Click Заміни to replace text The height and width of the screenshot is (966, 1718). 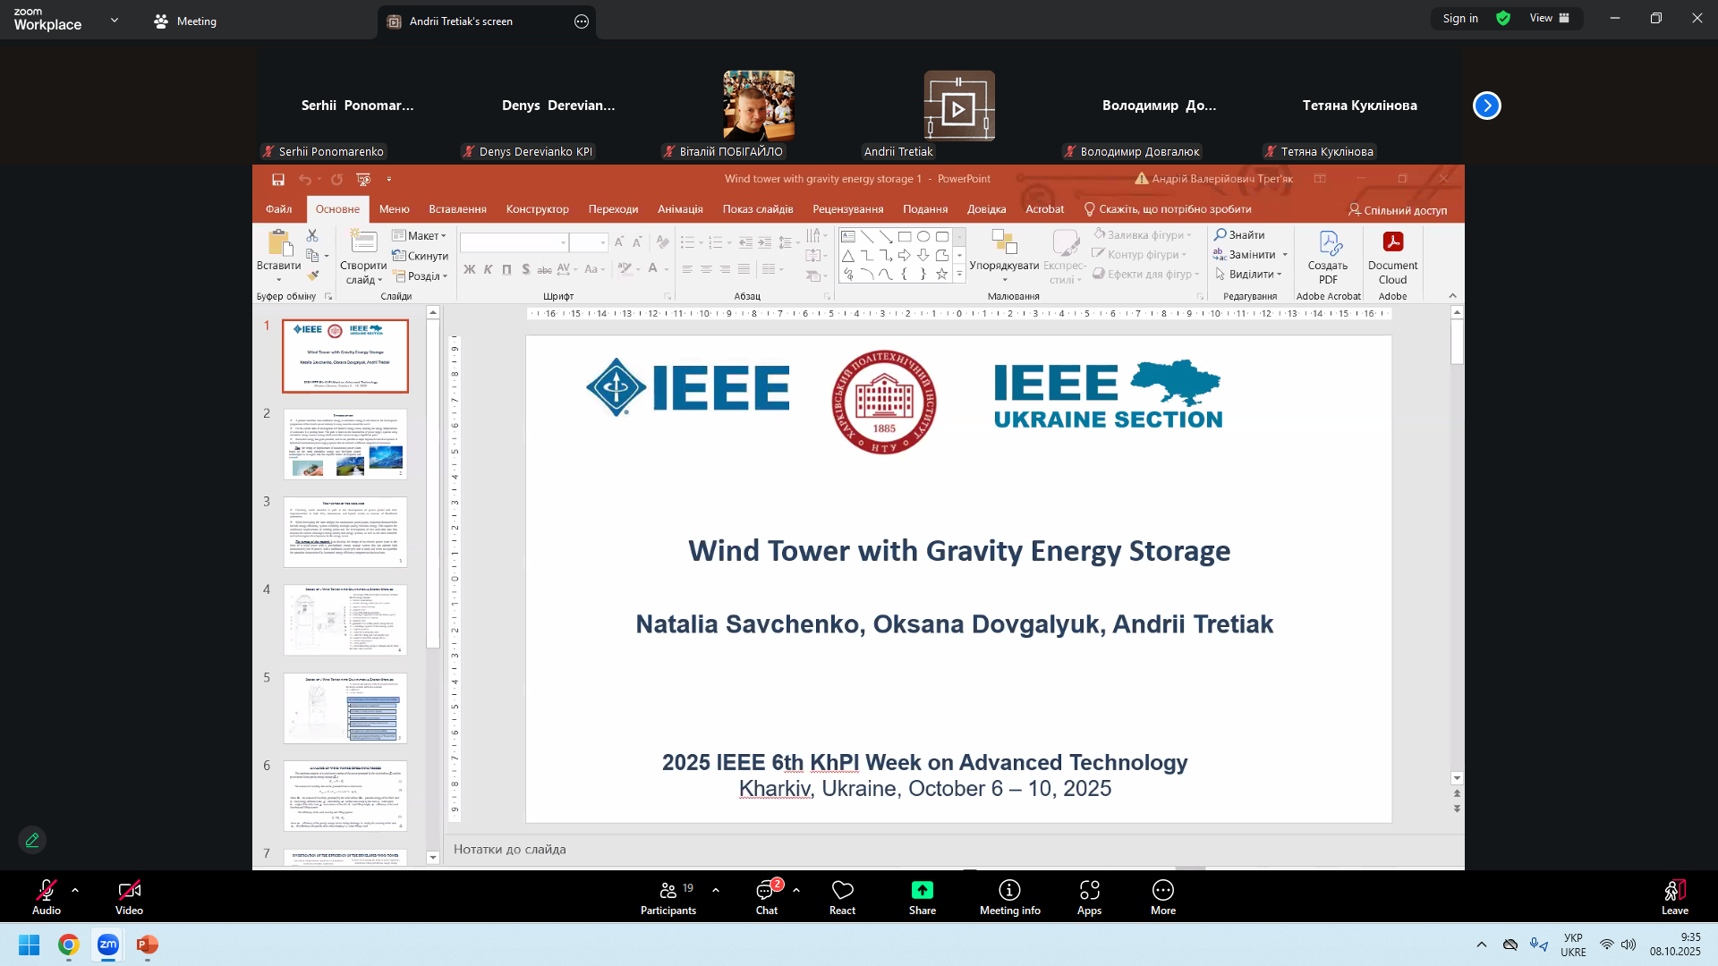coord(1250,254)
